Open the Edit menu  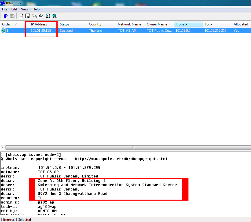coord(14,9)
